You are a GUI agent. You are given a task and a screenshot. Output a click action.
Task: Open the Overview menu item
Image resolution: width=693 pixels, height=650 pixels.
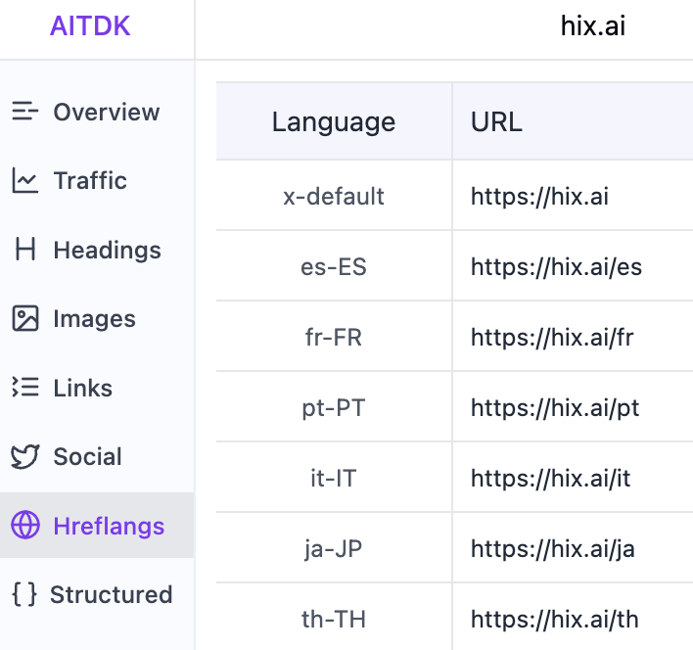click(x=106, y=112)
